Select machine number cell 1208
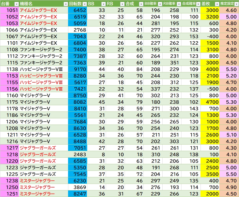This screenshot has width=239, height=197. tap(9, 129)
